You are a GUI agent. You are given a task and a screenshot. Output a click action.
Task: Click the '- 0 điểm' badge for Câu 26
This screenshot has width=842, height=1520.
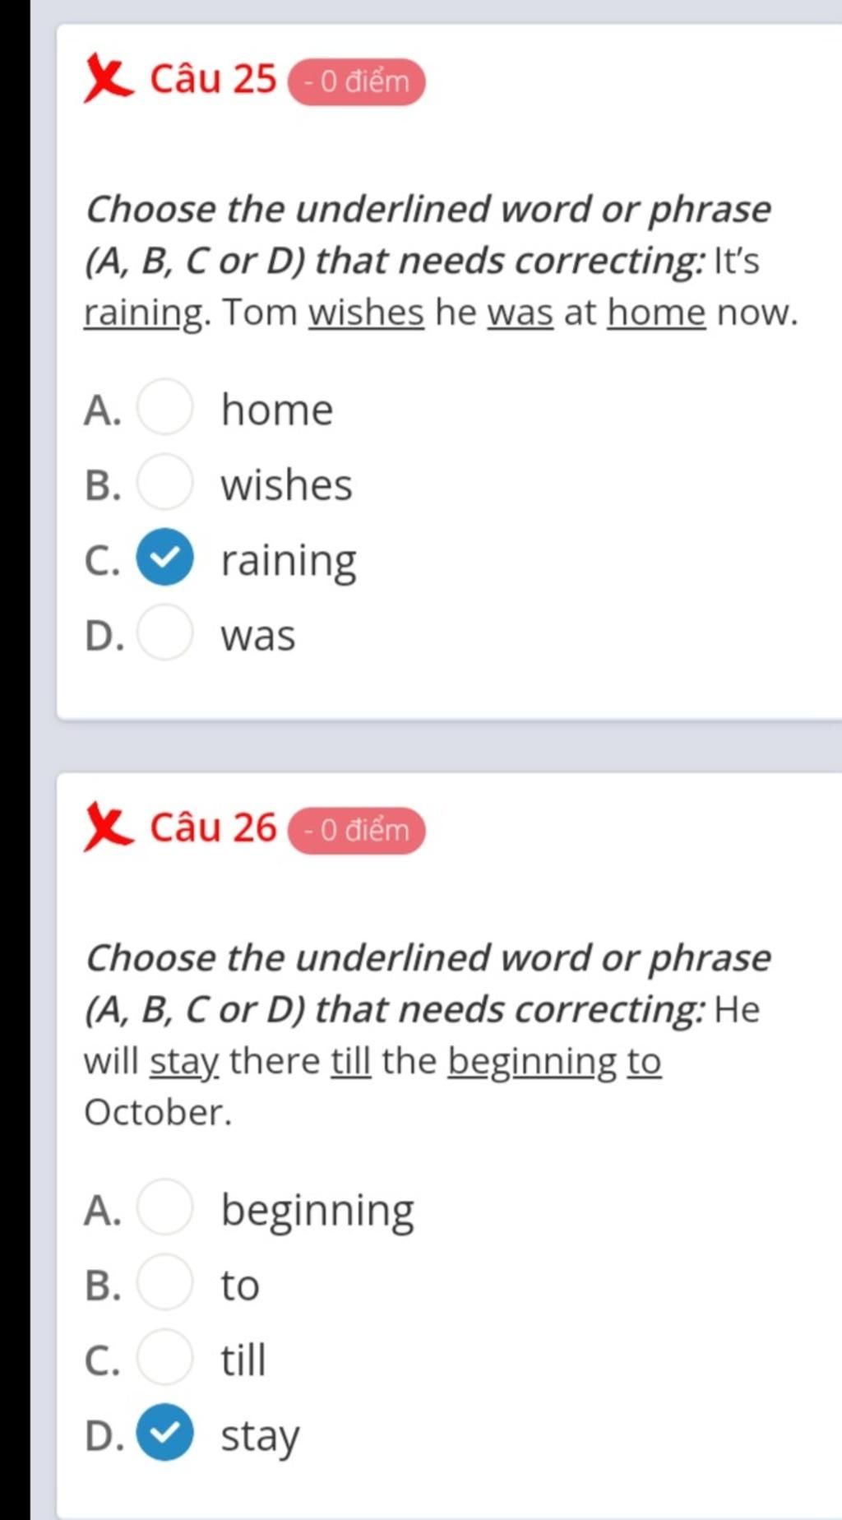pos(357,830)
